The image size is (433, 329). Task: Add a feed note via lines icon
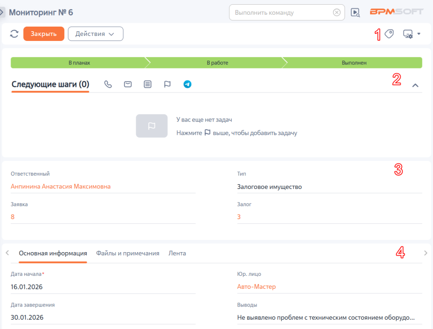click(x=148, y=84)
